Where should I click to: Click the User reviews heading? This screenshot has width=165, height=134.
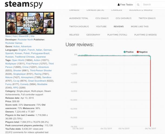tap(80, 45)
